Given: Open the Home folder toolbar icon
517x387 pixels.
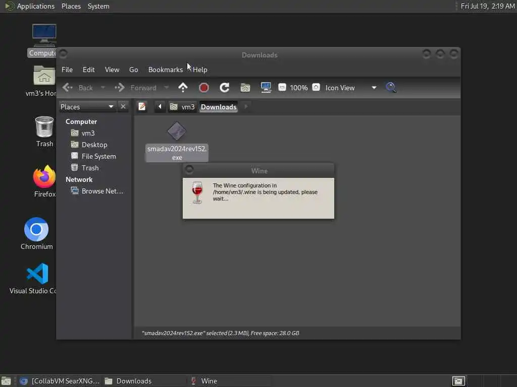Looking at the screenshot, I should coord(245,88).
